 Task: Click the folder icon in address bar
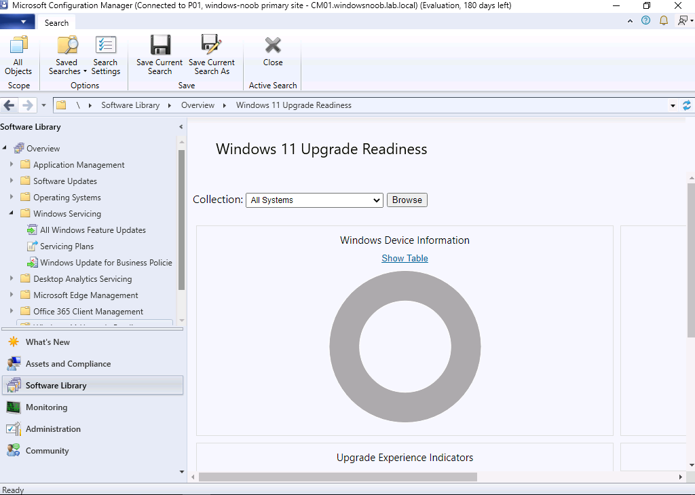pyautogui.click(x=61, y=105)
